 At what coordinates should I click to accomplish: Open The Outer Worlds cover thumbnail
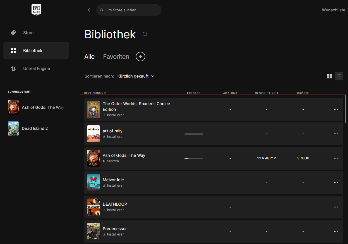point(93,109)
